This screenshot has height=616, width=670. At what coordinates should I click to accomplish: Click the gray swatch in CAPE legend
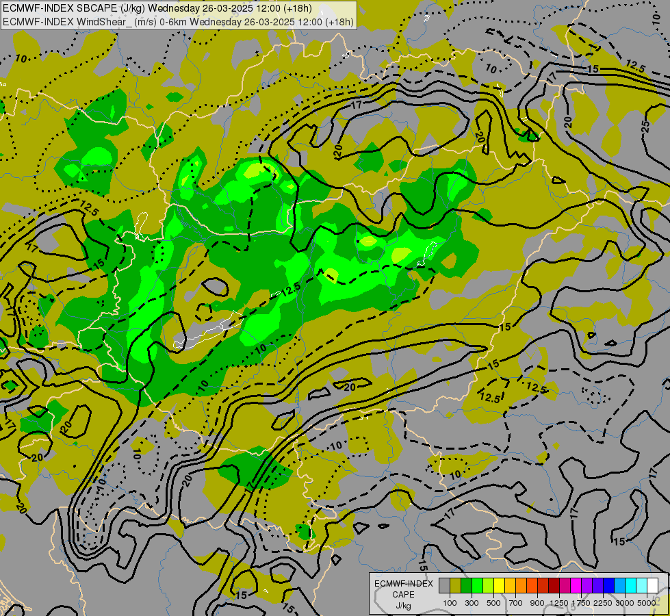pyautogui.click(x=444, y=586)
